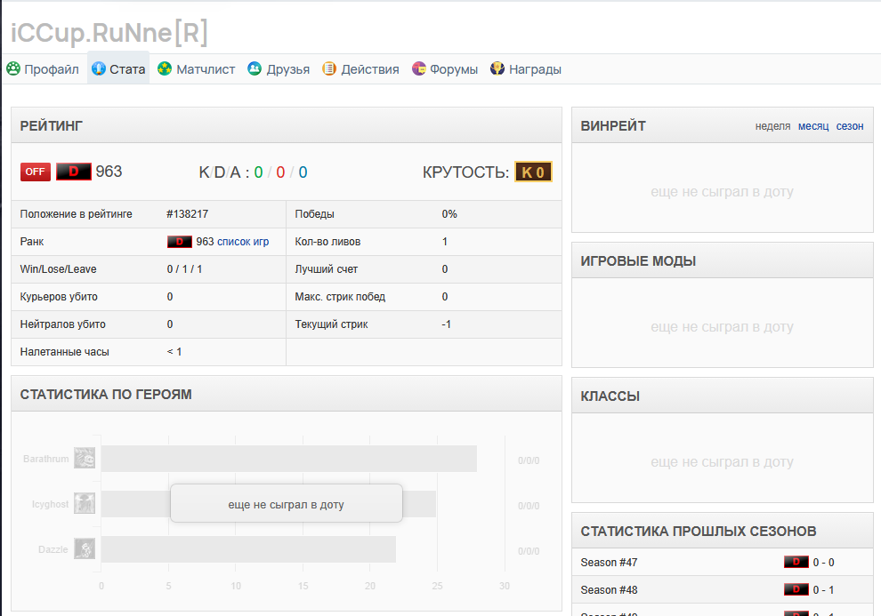
Task: Open the Профайл tab
Action: click(x=43, y=69)
